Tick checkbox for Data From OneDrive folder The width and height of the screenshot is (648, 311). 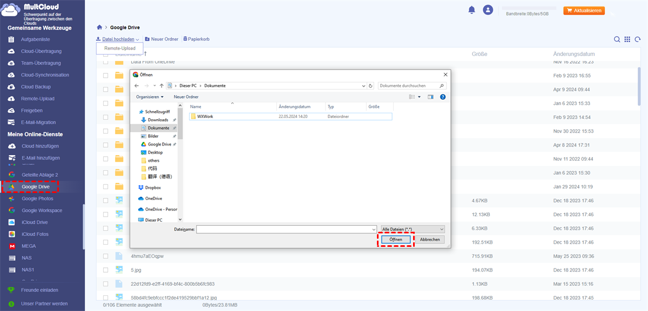(x=106, y=63)
